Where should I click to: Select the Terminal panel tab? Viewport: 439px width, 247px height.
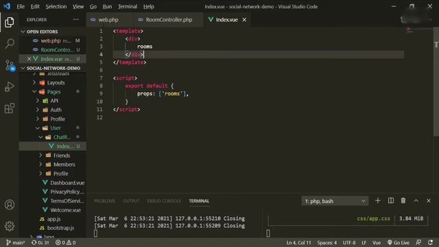point(199,201)
